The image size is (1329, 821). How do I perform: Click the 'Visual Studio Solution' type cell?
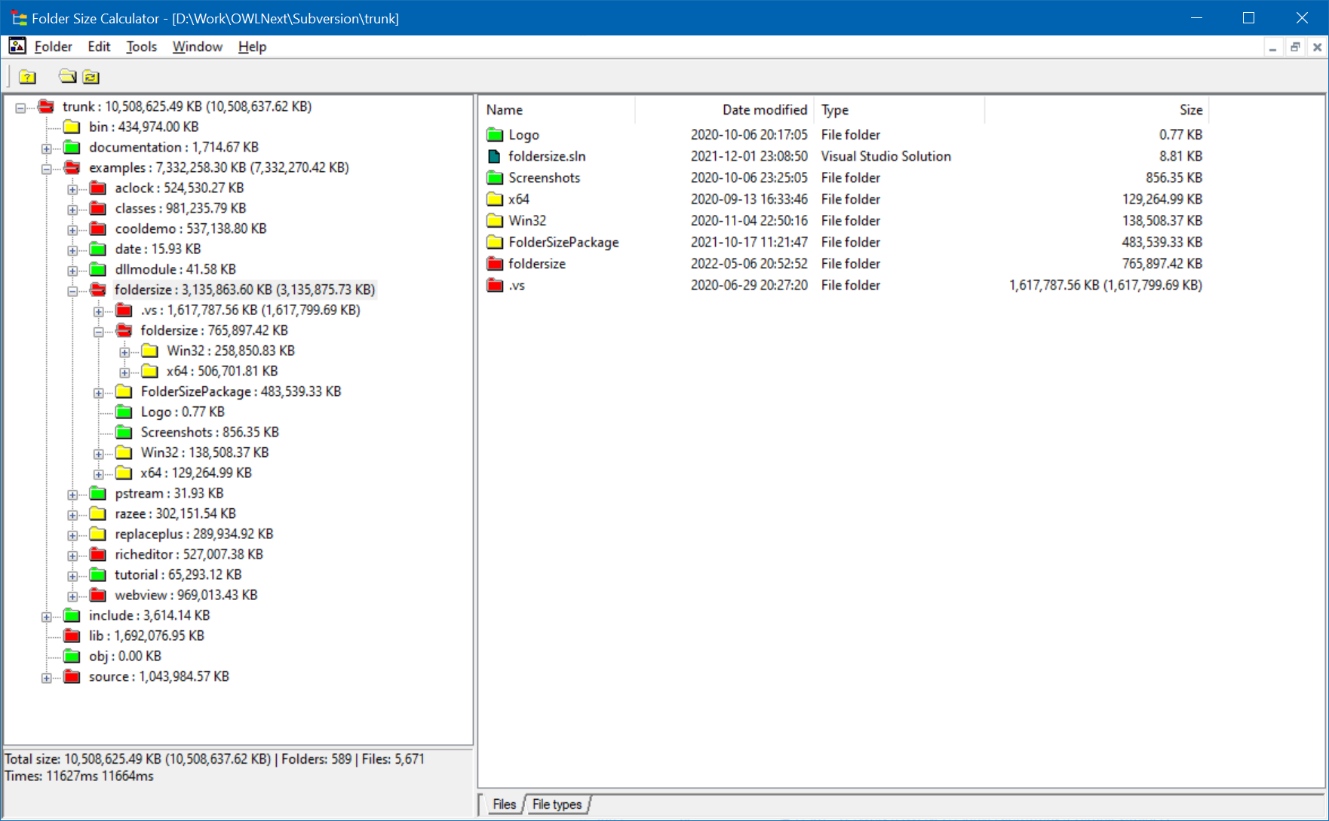[885, 156]
